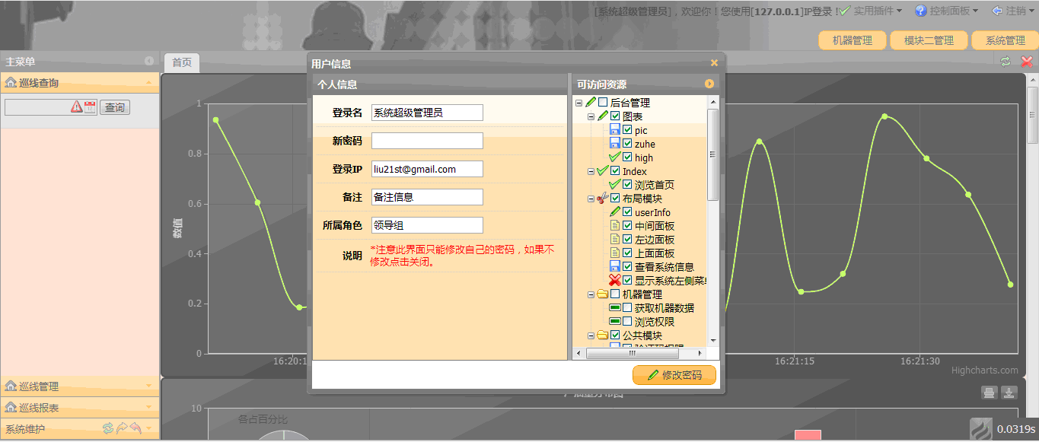The height and width of the screenshot is (442, 1039).
Task: Switch to the 首页 tab
Action: [x=181, y=62]
